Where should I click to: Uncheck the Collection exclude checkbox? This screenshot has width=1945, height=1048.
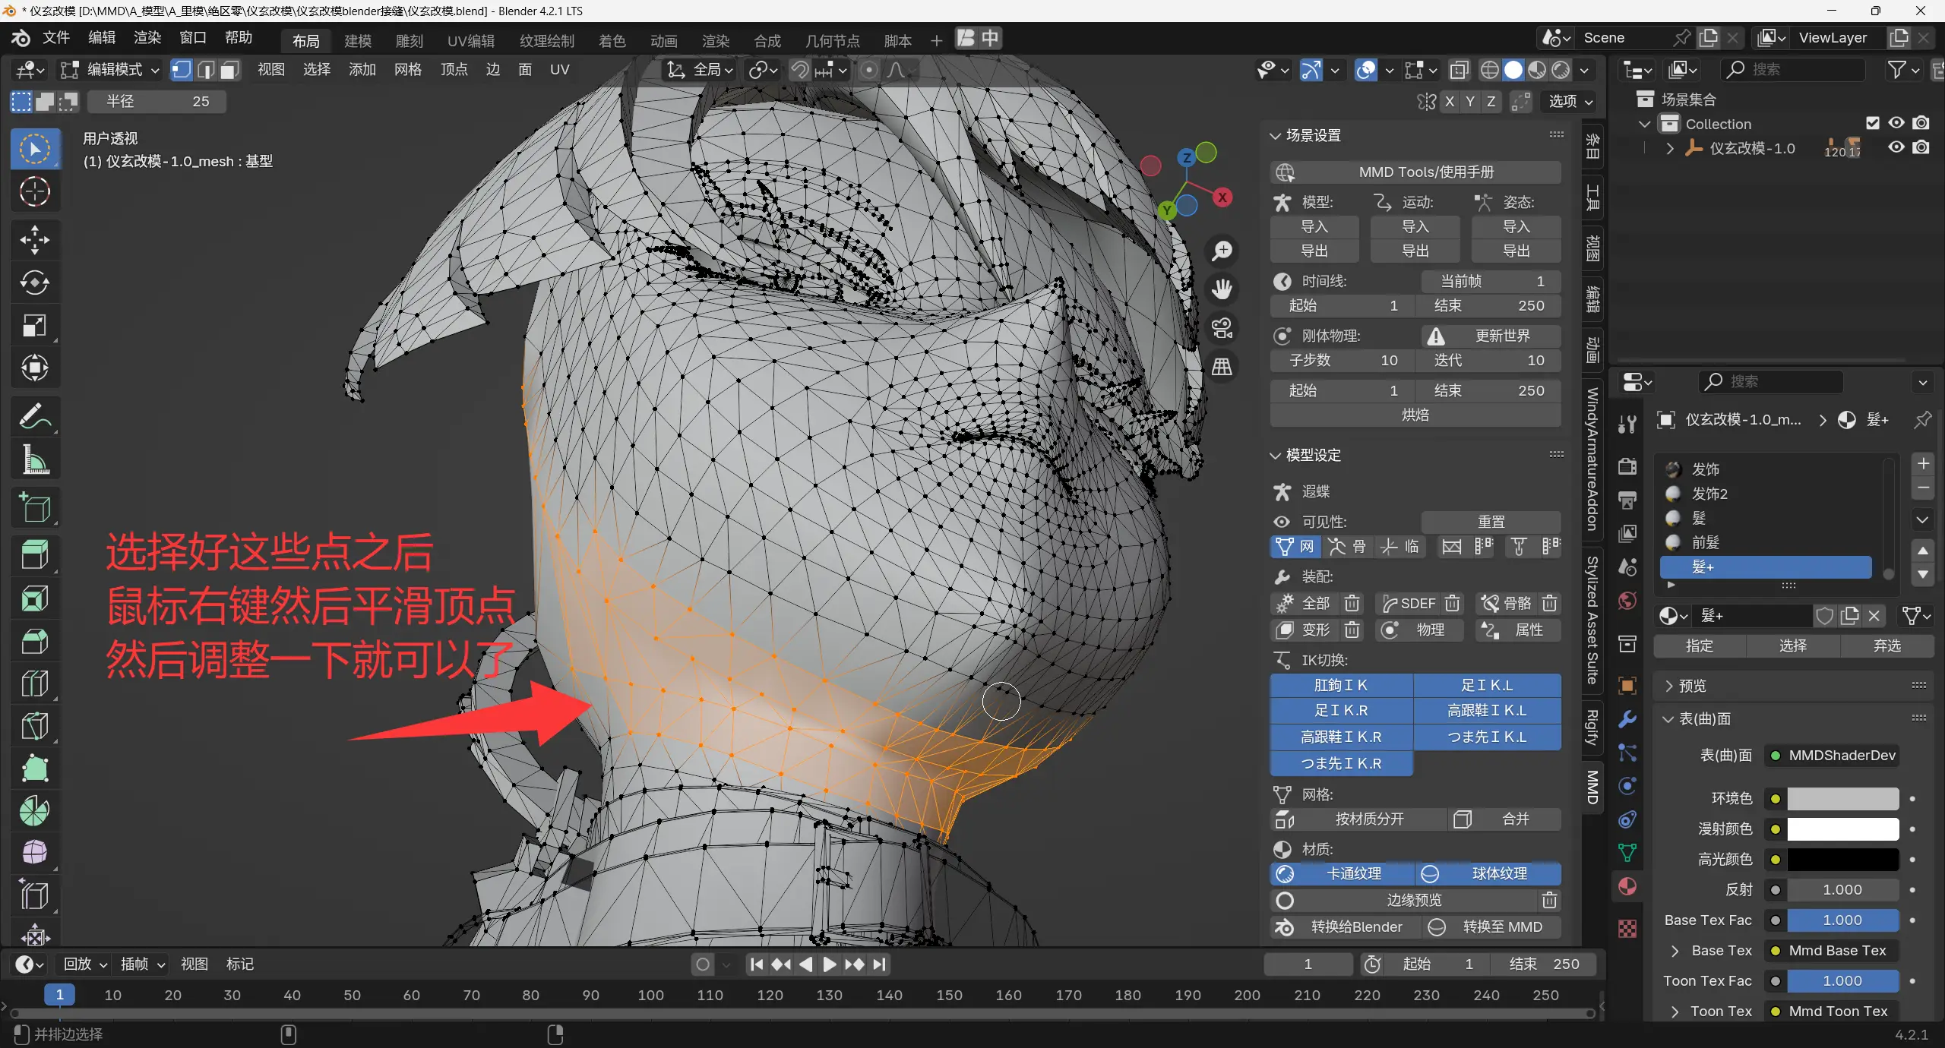pyautogui.click(x=1873, y=123)
